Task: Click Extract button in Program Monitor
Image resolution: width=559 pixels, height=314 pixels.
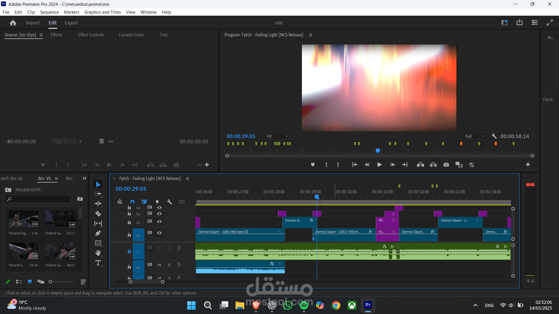Action: point(433,165)
